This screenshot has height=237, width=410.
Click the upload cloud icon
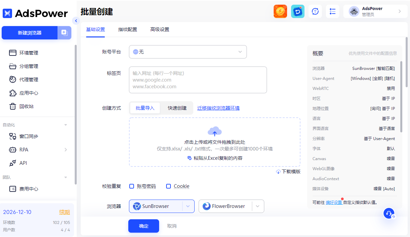tap(215, 131)
